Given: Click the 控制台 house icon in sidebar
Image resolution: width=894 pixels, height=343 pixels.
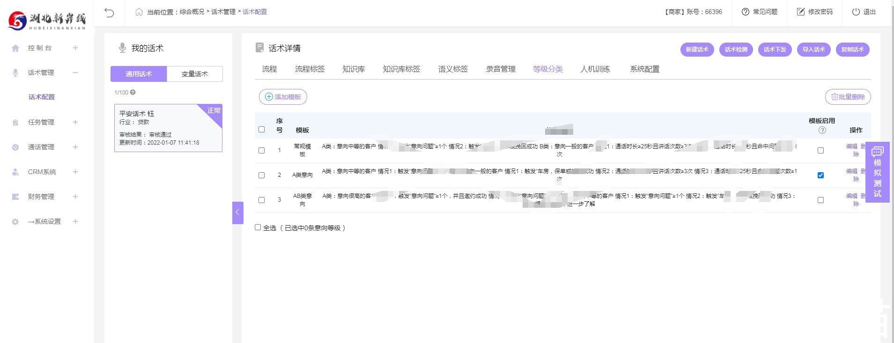Looking at the screenshot, I should (15, 48).
